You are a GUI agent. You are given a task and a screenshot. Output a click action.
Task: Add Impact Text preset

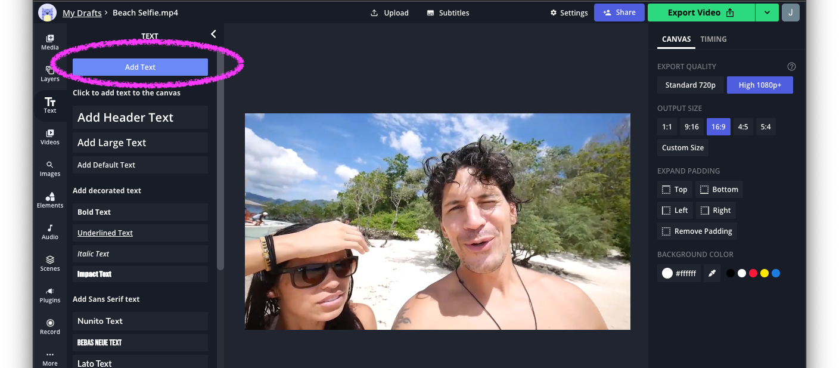(x=140, y=274)
